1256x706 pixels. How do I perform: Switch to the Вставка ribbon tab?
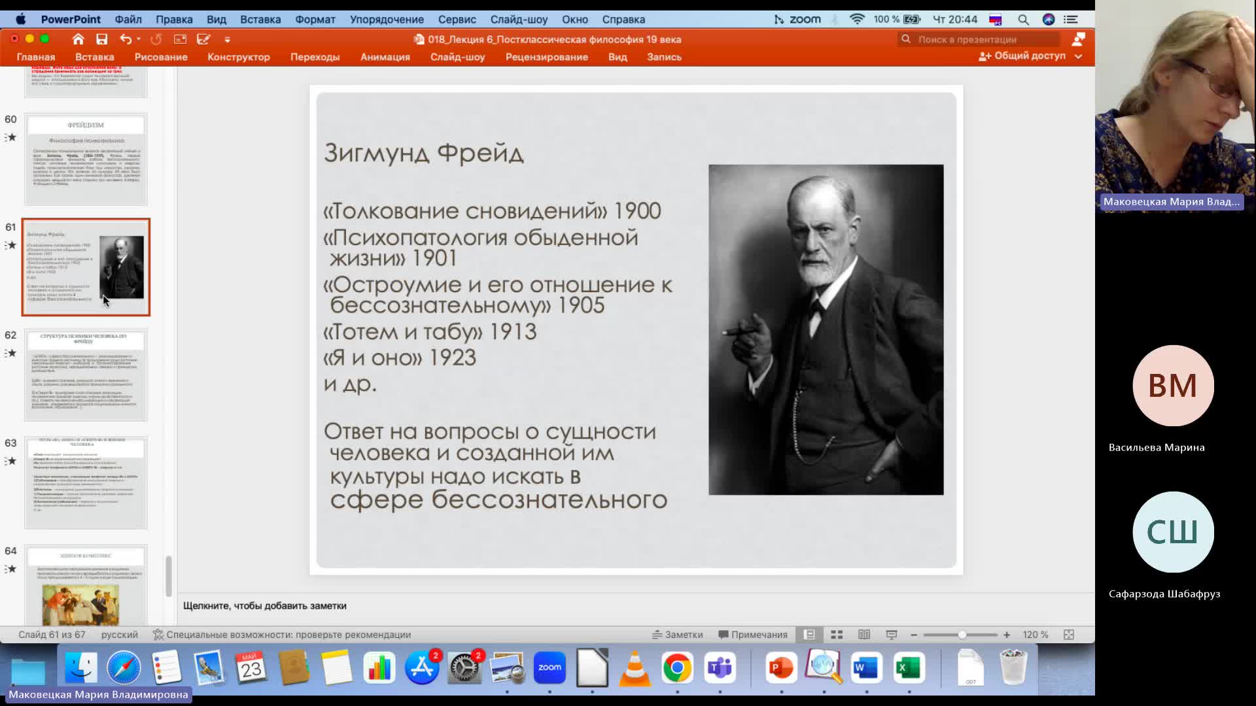(x=95, y=57)
